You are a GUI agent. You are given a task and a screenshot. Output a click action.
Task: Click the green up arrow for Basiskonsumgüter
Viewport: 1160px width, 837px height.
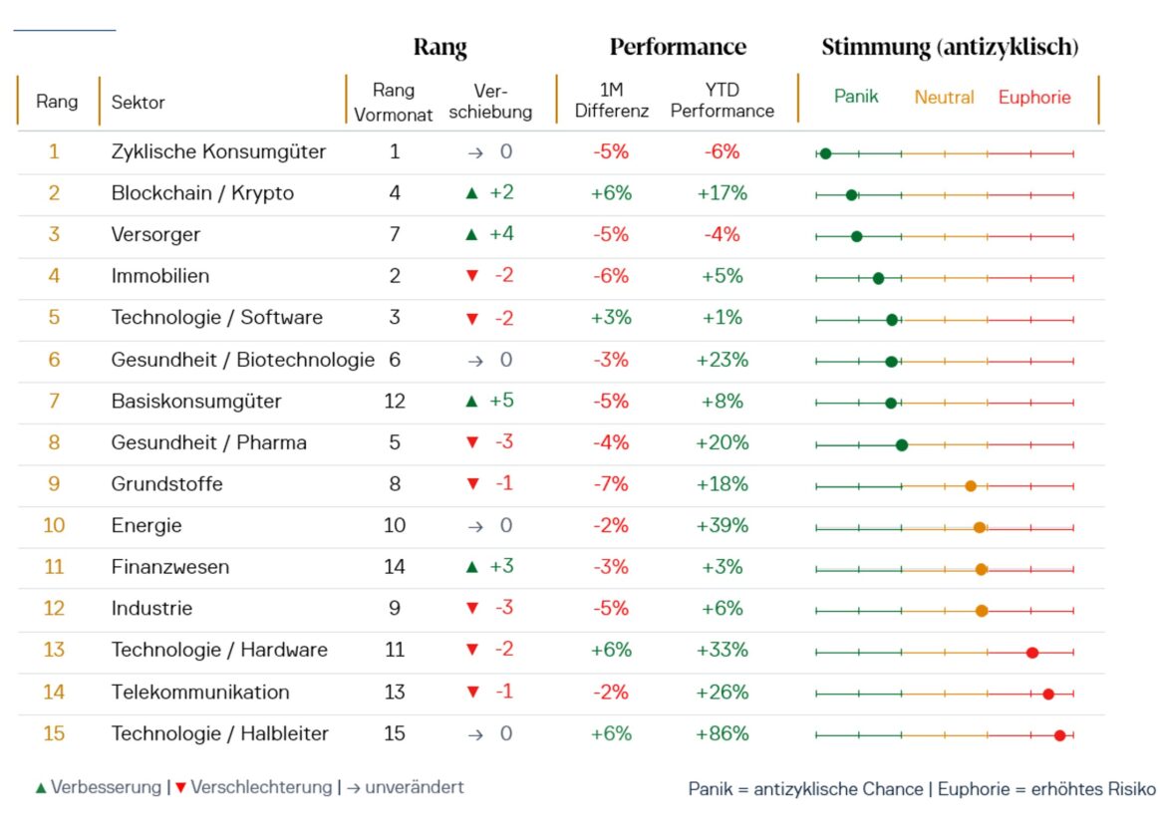pyautogui.click(x=472, y=402)
